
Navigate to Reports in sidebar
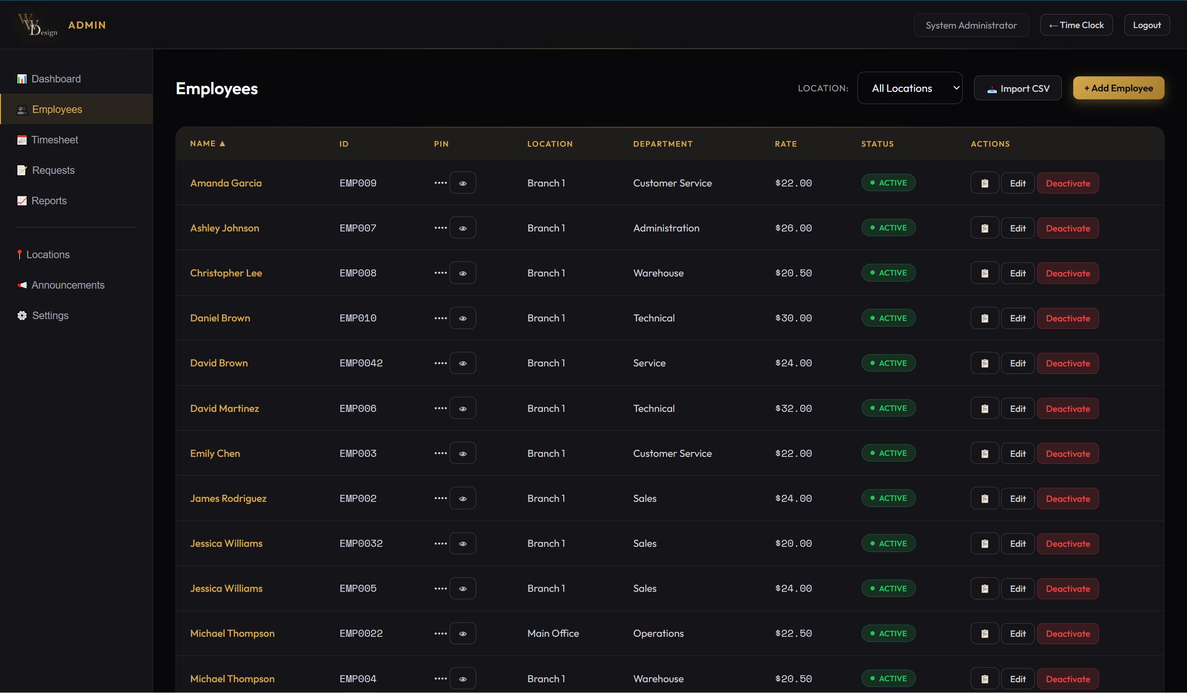point(49,201)
